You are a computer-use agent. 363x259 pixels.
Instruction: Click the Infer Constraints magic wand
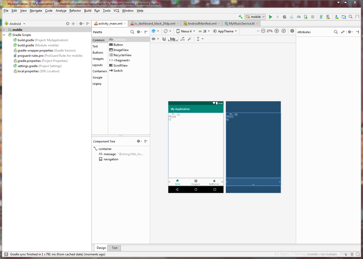tap(190, 39)
